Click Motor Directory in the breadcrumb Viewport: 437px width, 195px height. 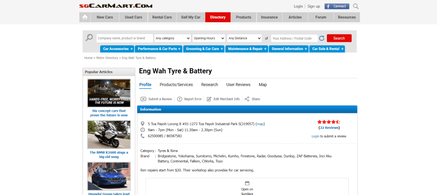point(107,58)
